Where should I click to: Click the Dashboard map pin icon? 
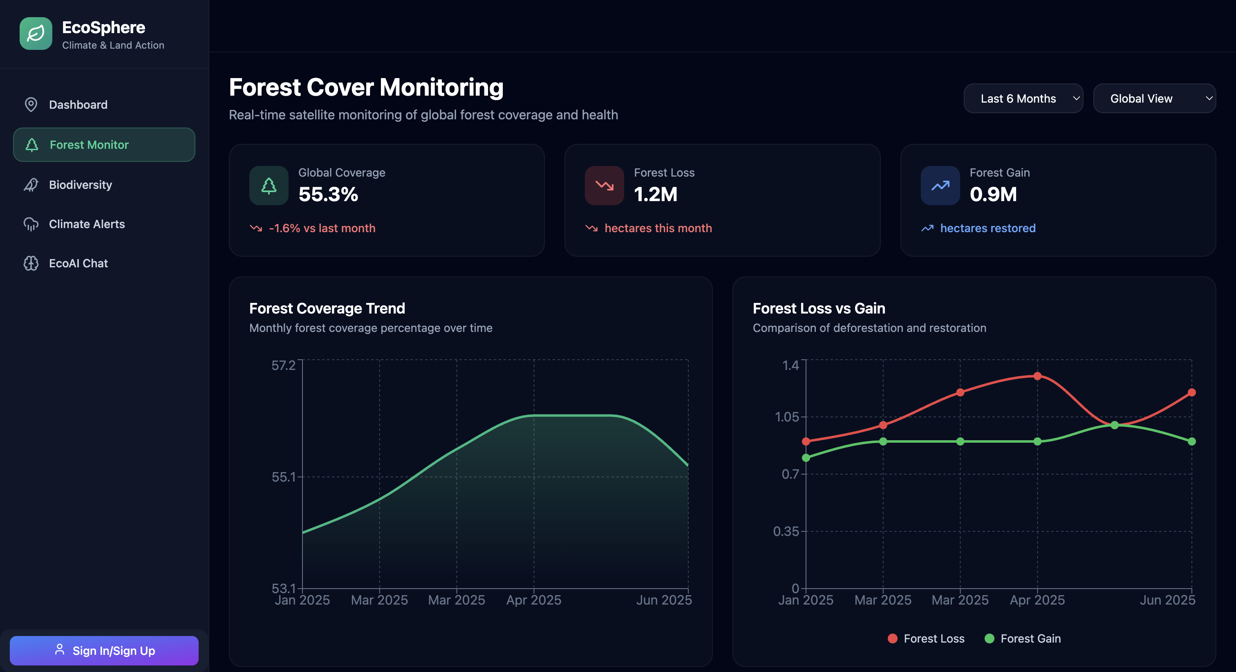click(x=31, y=105)
